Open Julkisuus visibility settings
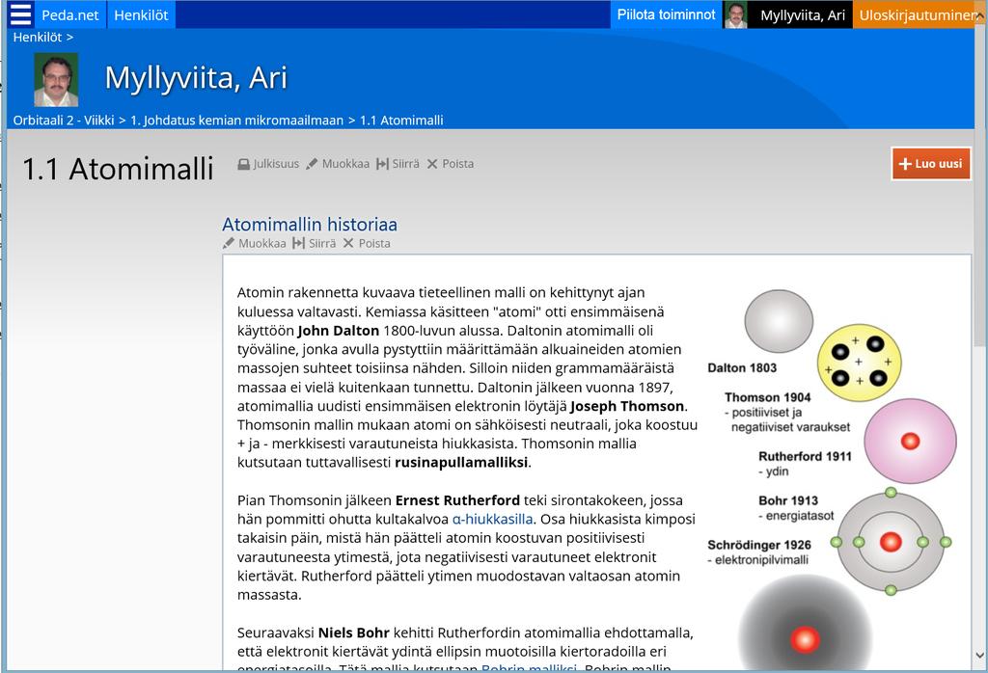Image resolution: width=988 pixels, height=673 pixels. (x=276, y=164)
